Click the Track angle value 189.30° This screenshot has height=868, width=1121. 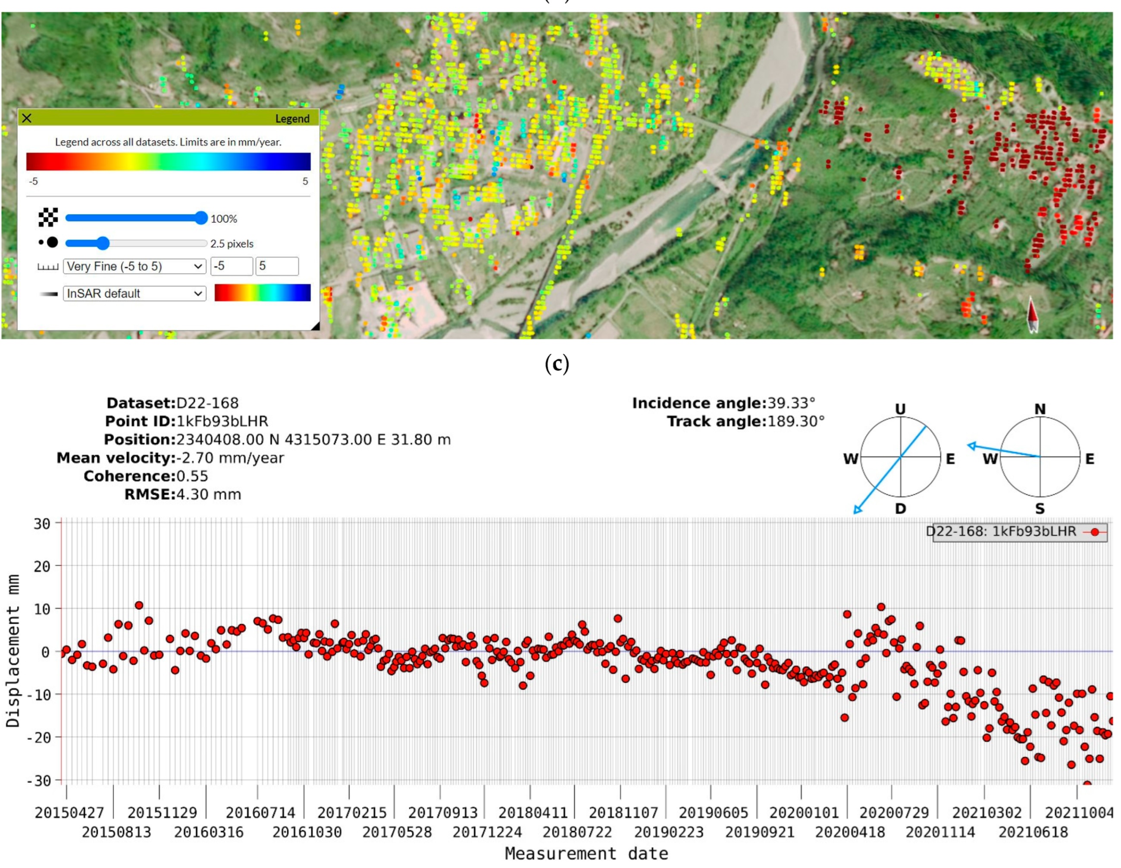point(795,422)
